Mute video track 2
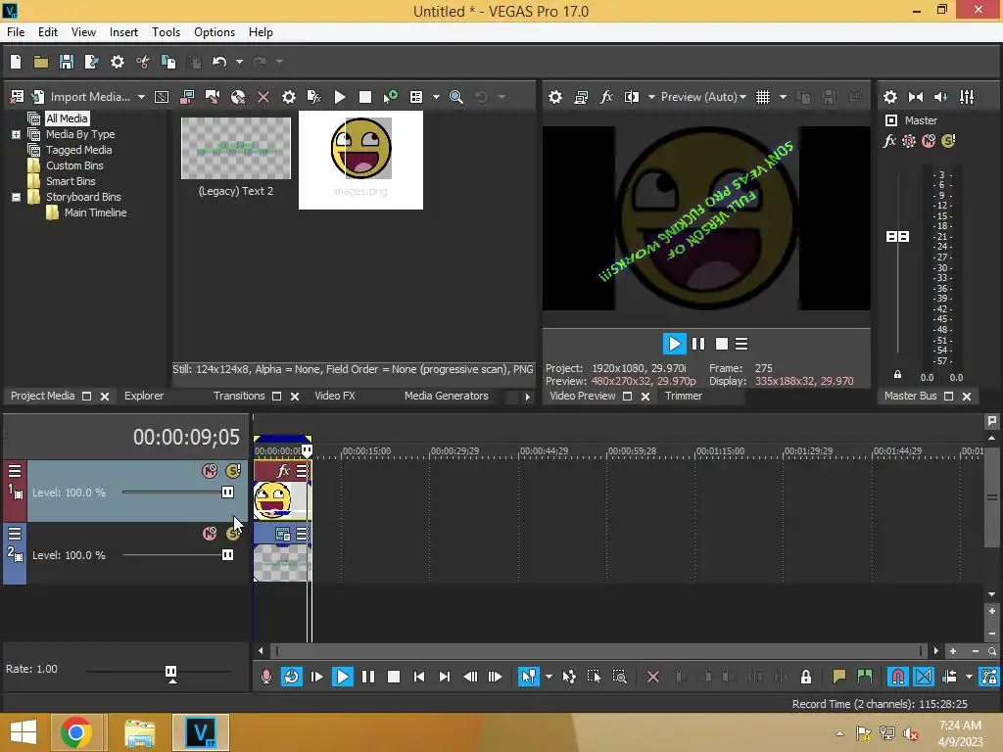The image size is (1003, 752). (210, 534)
